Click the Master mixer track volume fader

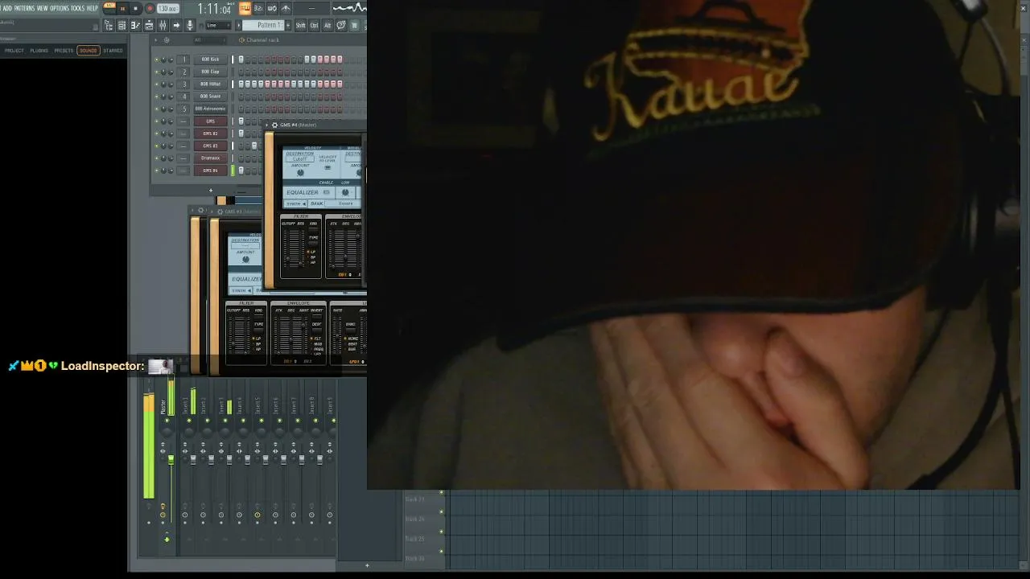tap(171, 460)
